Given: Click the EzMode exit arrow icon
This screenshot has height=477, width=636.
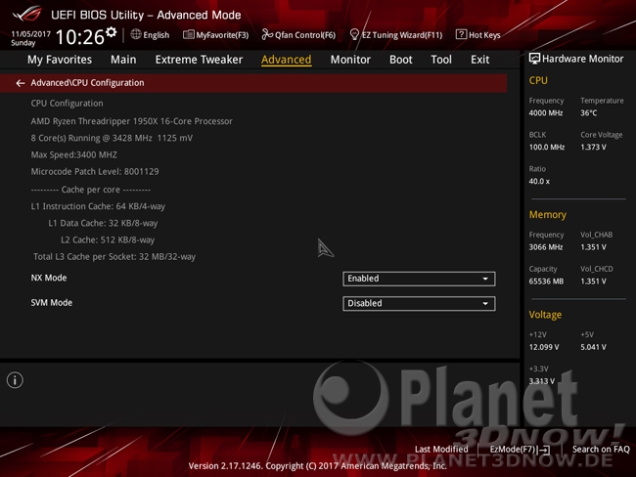Looking at the screenshot, I should coord(544,450).
